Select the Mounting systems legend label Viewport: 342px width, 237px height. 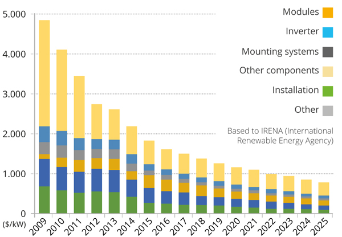(x=279, y=51)
